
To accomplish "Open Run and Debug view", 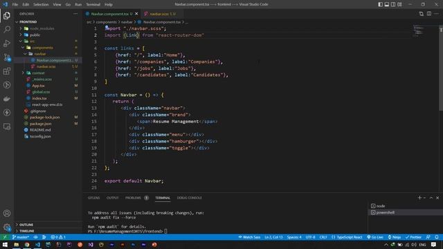I will (7, 43).
